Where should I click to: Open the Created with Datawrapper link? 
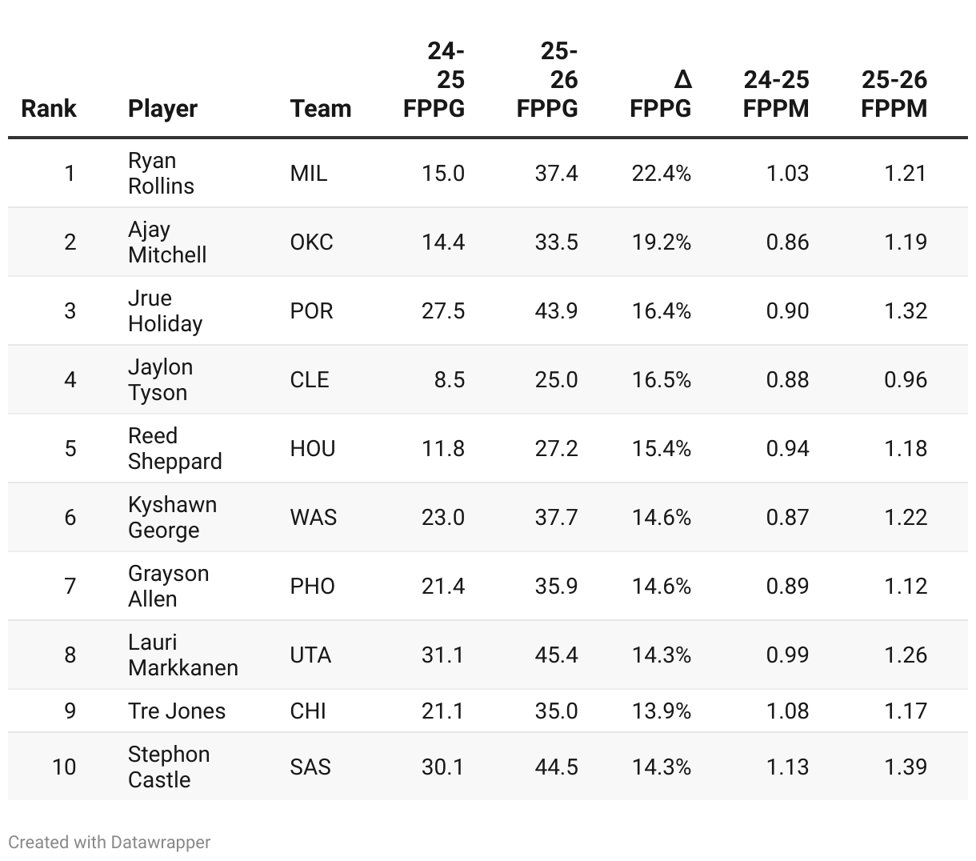(110, 842)
